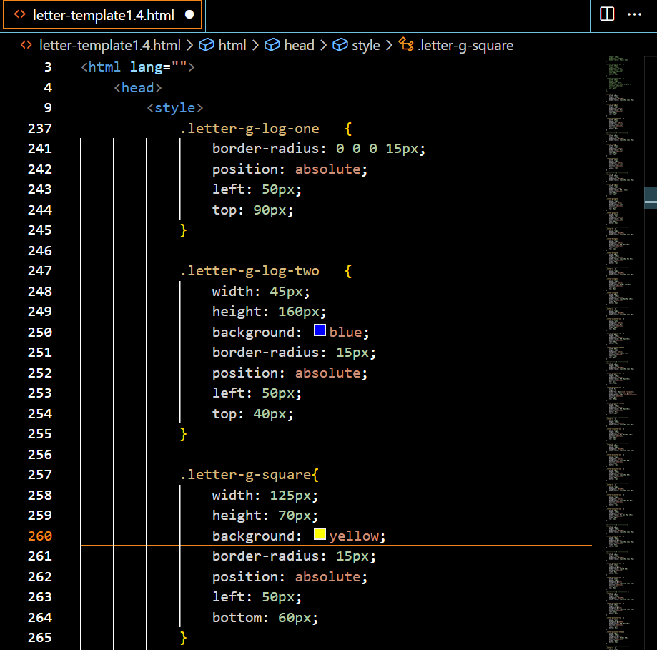Open the blue color picker swatch
Screen dimensions: 657x650
[320, 331]
